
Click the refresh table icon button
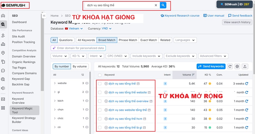230,66
